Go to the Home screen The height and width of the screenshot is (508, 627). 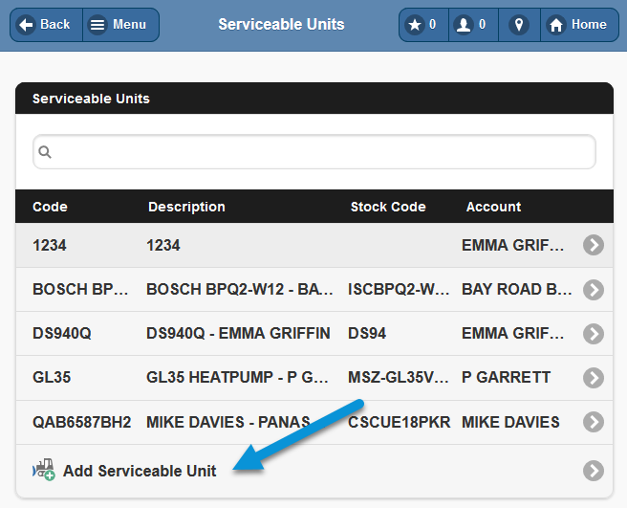579,25
